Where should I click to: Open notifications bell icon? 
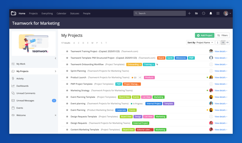coord(211,13)
